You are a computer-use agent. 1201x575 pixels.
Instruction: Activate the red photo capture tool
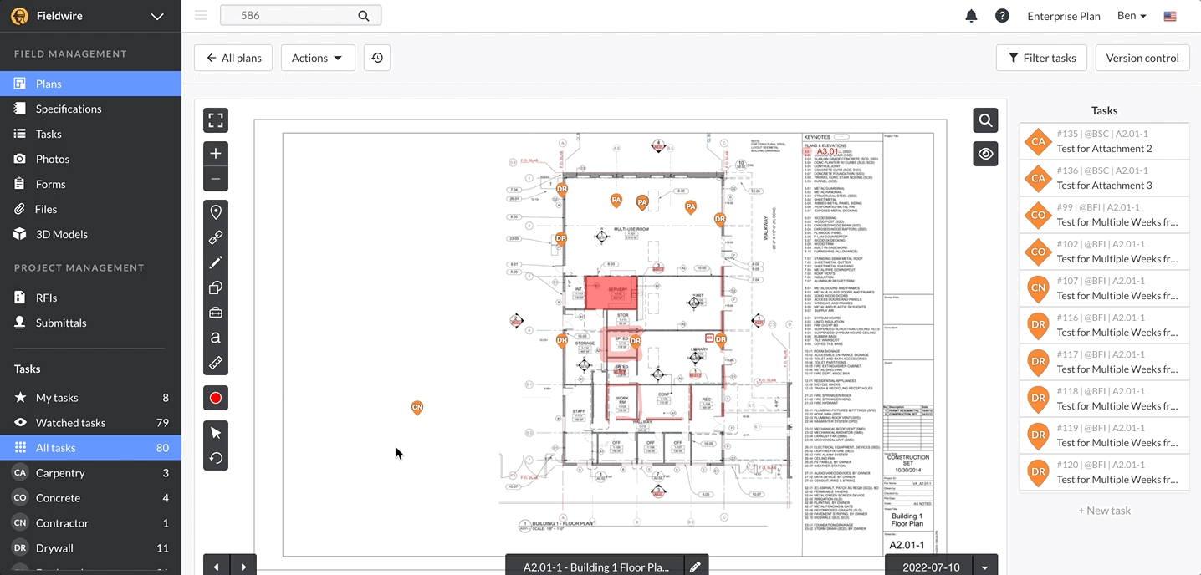216,397
